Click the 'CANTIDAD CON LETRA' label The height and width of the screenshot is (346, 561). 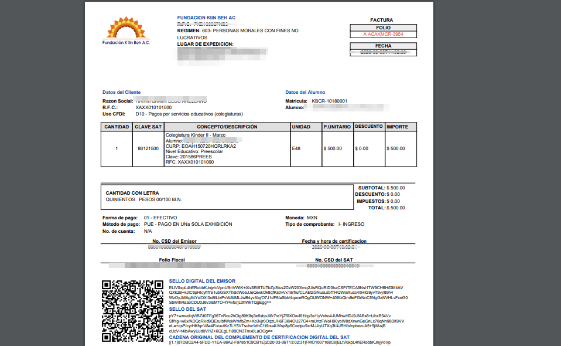tap(132, 193)
